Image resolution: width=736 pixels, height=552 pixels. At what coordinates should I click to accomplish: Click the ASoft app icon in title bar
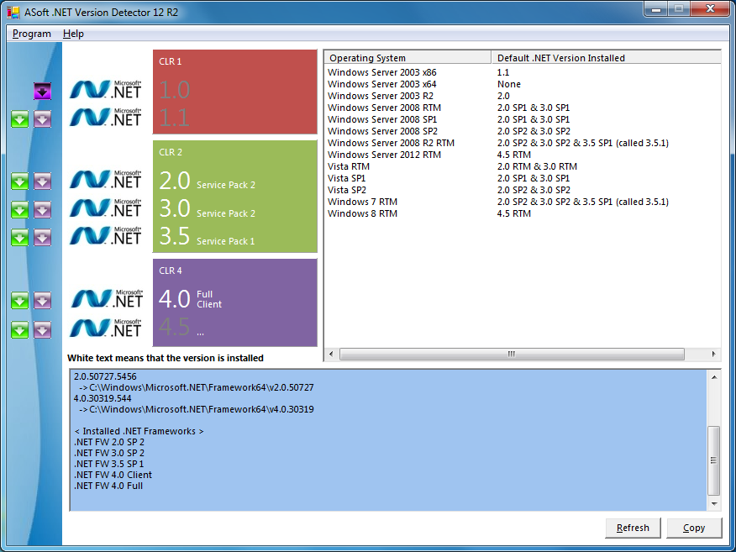click(x=13, y=13)
